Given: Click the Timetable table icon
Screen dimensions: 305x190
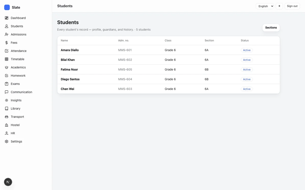Looking at the screenshot, I should (x=7, y=59).
